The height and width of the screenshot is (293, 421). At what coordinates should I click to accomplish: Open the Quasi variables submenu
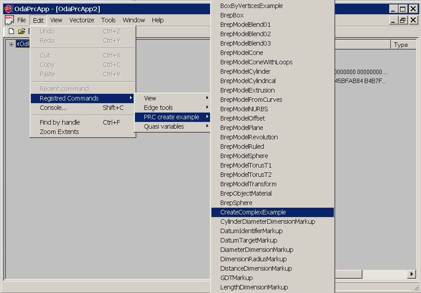[173, 126]
